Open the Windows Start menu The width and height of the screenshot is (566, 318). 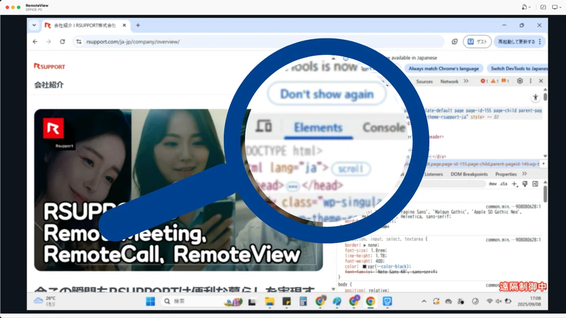(x=150, y=301)
